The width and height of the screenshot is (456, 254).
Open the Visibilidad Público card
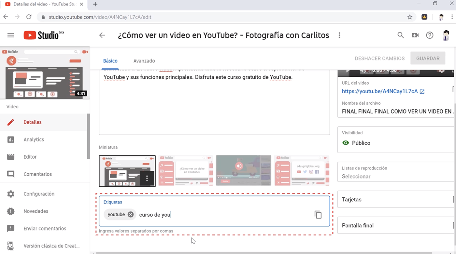point(396,140)
